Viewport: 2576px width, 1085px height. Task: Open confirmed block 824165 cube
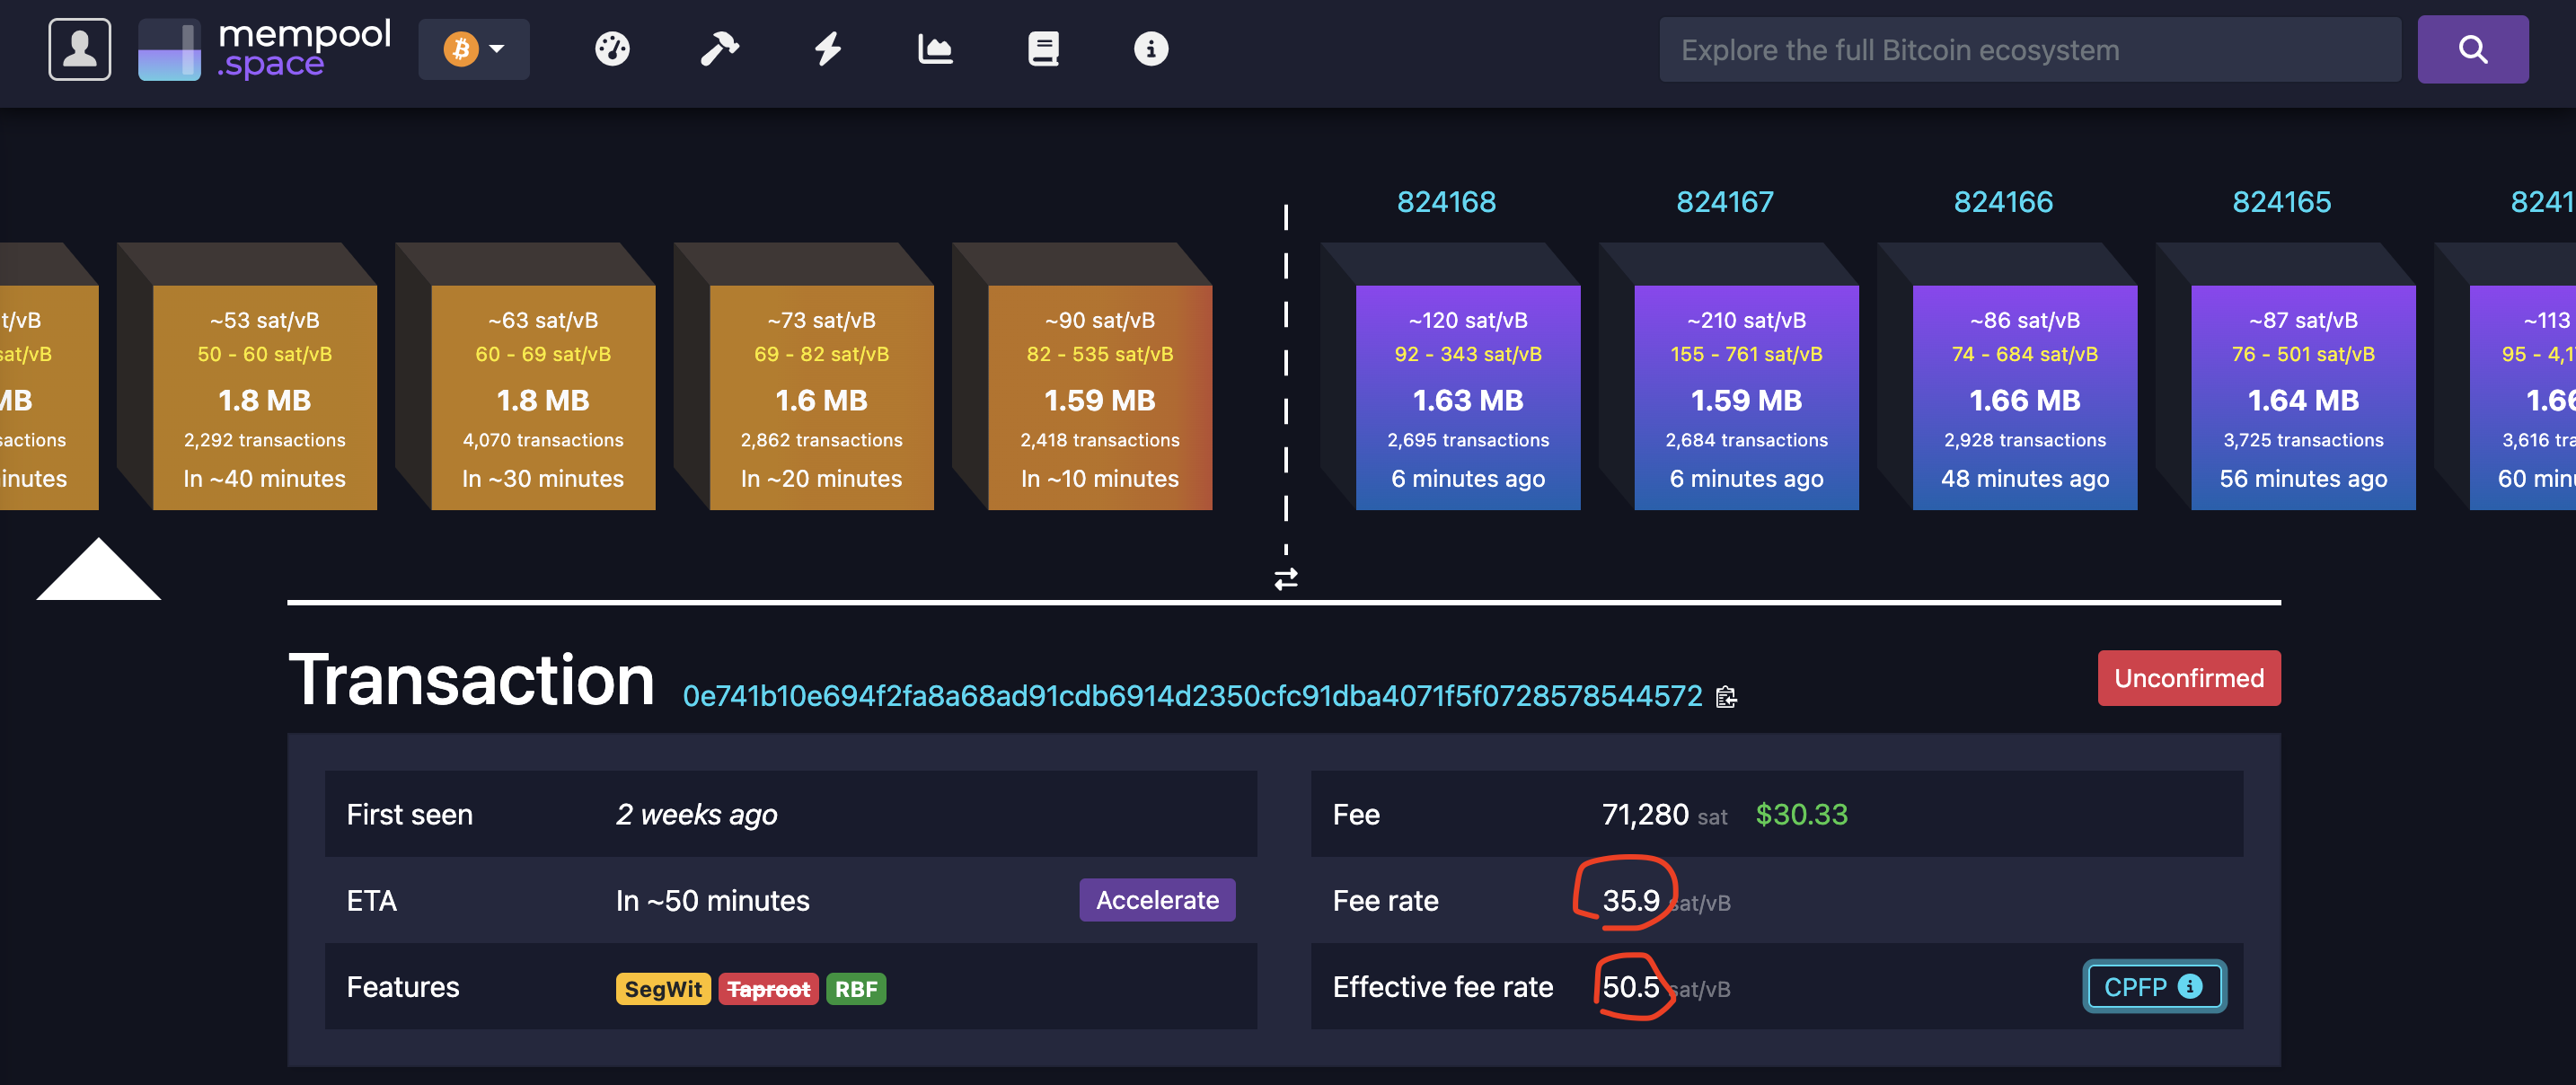point(2303,398)
